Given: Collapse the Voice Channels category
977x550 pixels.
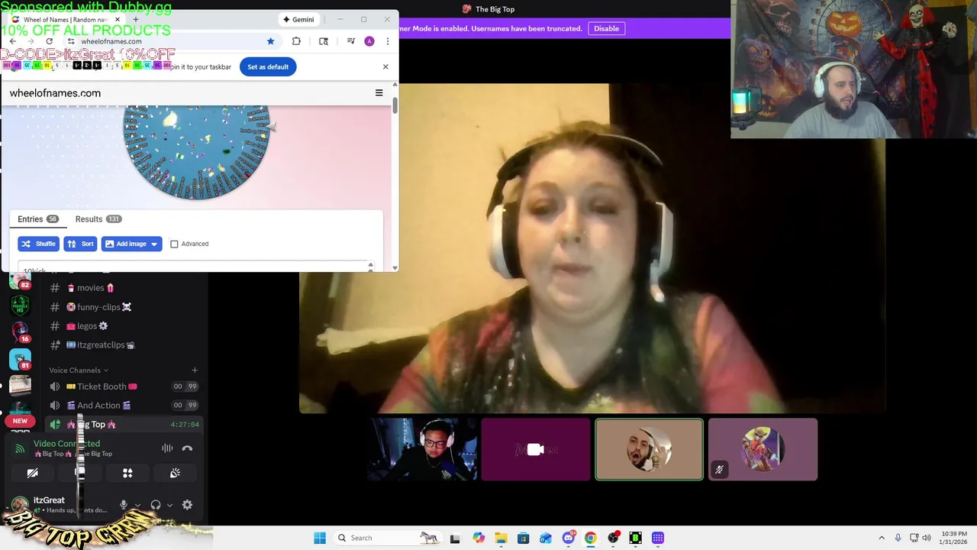Looking at the screenshot, I should point(79,370).
